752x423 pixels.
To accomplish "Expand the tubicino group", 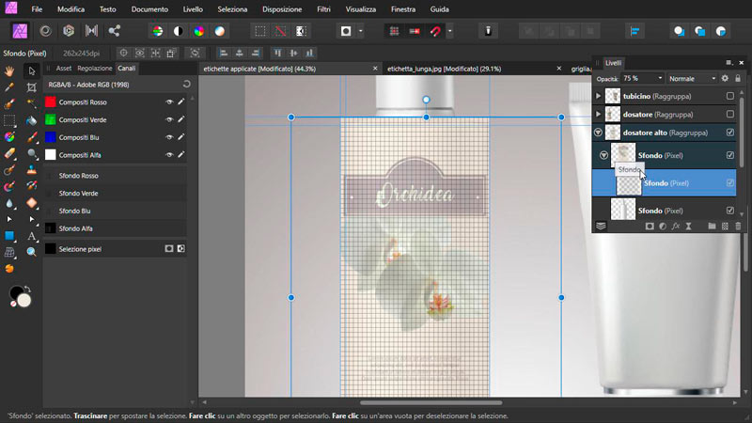I will (598, 96).
